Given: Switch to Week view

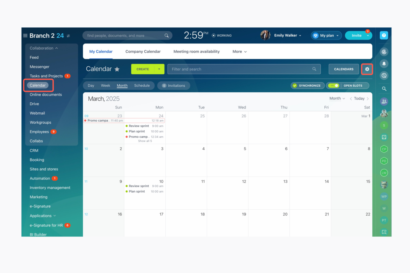Looking at the screenshot, I should point(106,86).
